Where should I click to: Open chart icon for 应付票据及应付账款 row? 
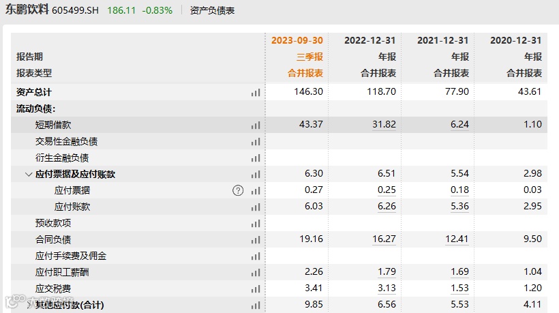coord(256,175)
